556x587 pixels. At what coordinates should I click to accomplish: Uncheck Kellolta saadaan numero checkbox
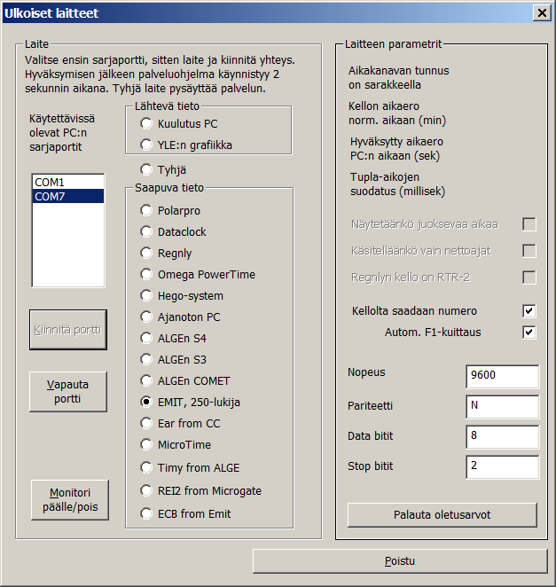529,310
